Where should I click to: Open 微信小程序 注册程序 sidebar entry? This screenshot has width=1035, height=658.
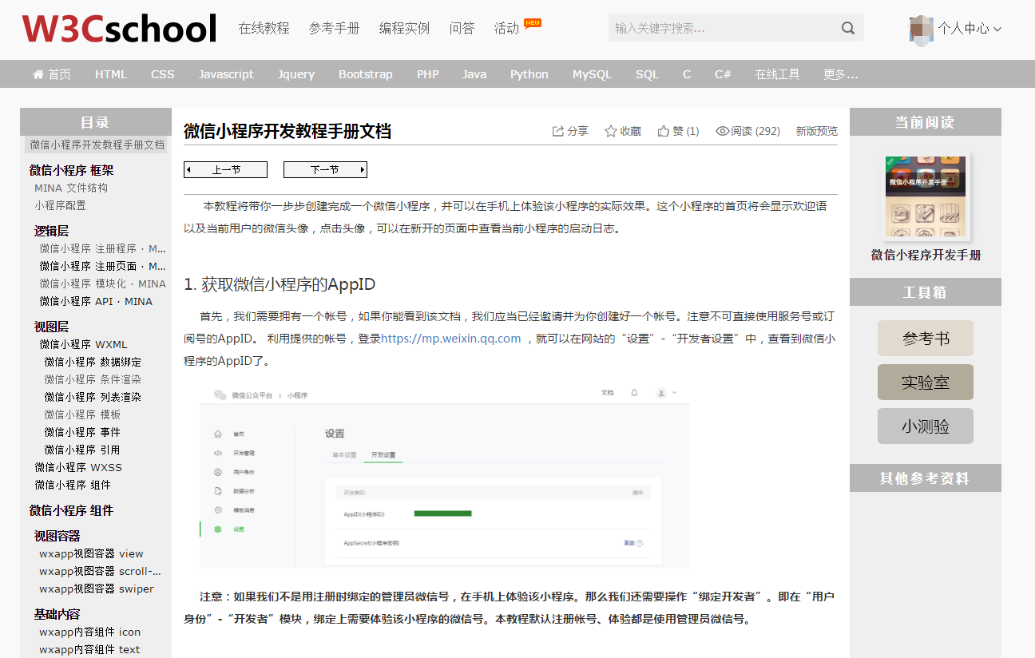(103, 248)
